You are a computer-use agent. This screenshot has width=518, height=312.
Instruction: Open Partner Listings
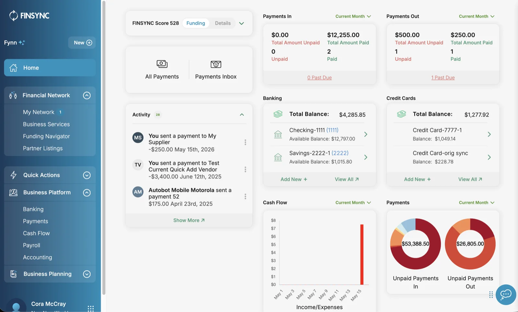pyautogui.click(x=43, y=148)
